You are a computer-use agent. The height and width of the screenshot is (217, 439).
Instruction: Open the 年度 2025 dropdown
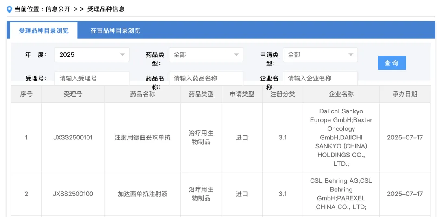[92, 55]
